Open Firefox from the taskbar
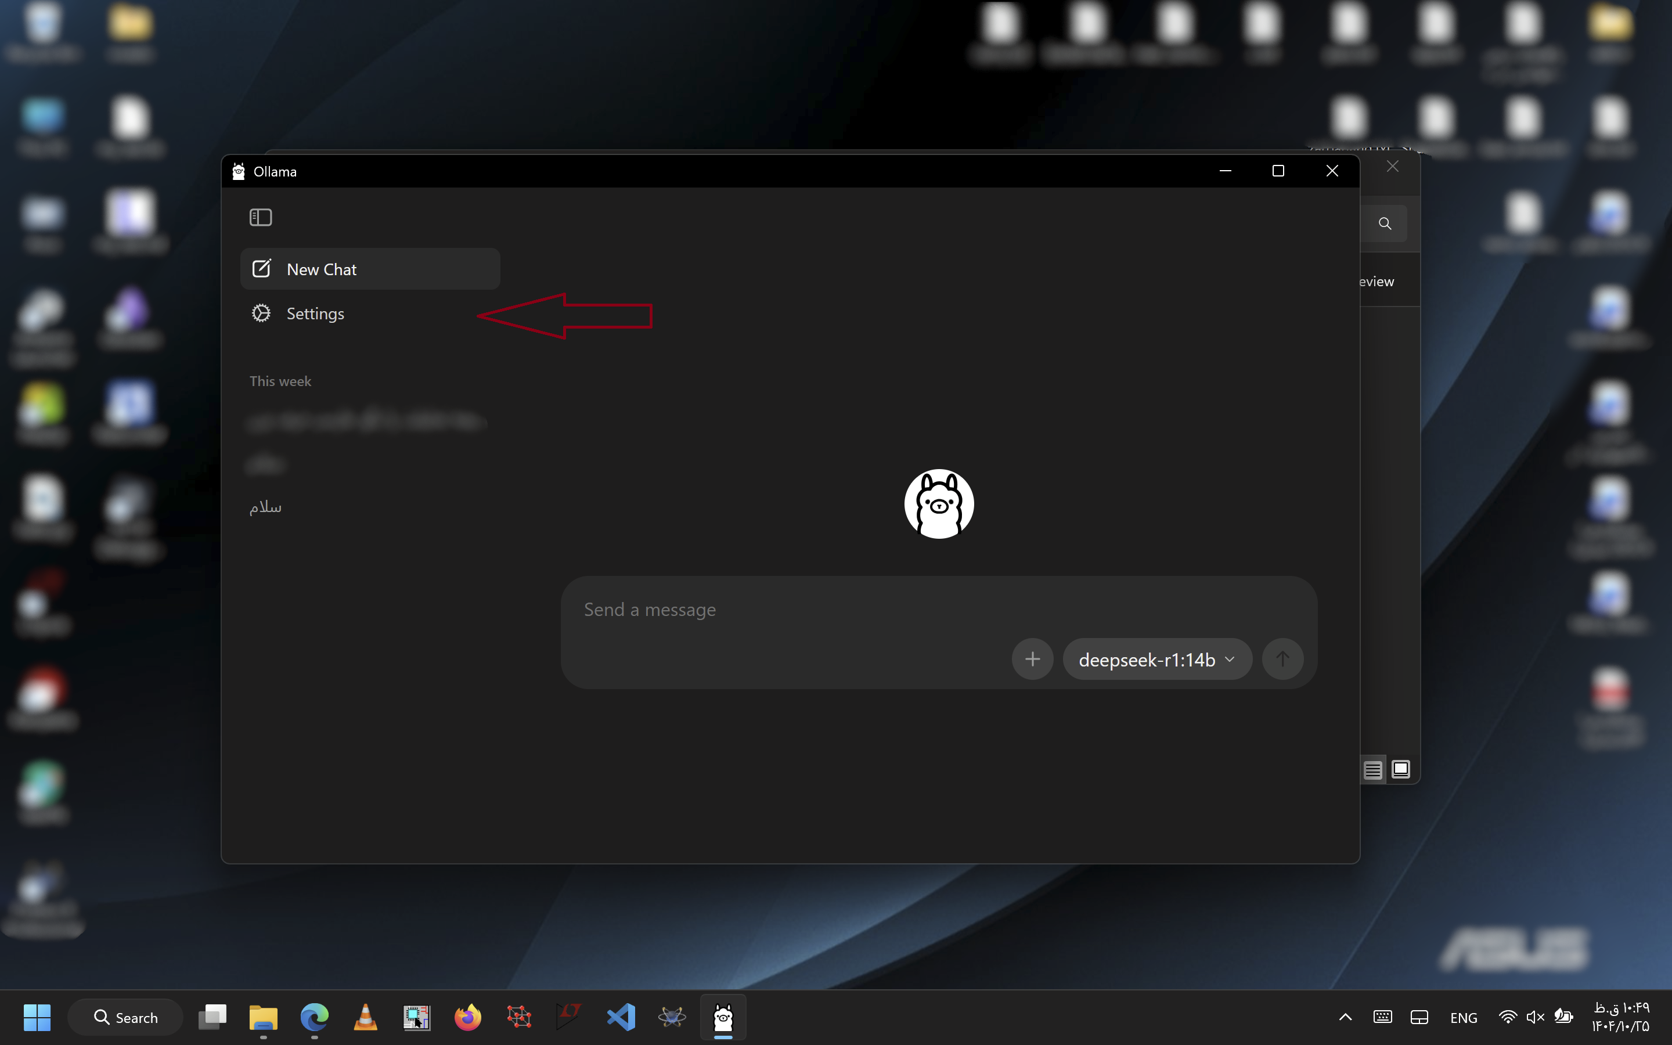1672x1045 pixels. click(468, 1017)
